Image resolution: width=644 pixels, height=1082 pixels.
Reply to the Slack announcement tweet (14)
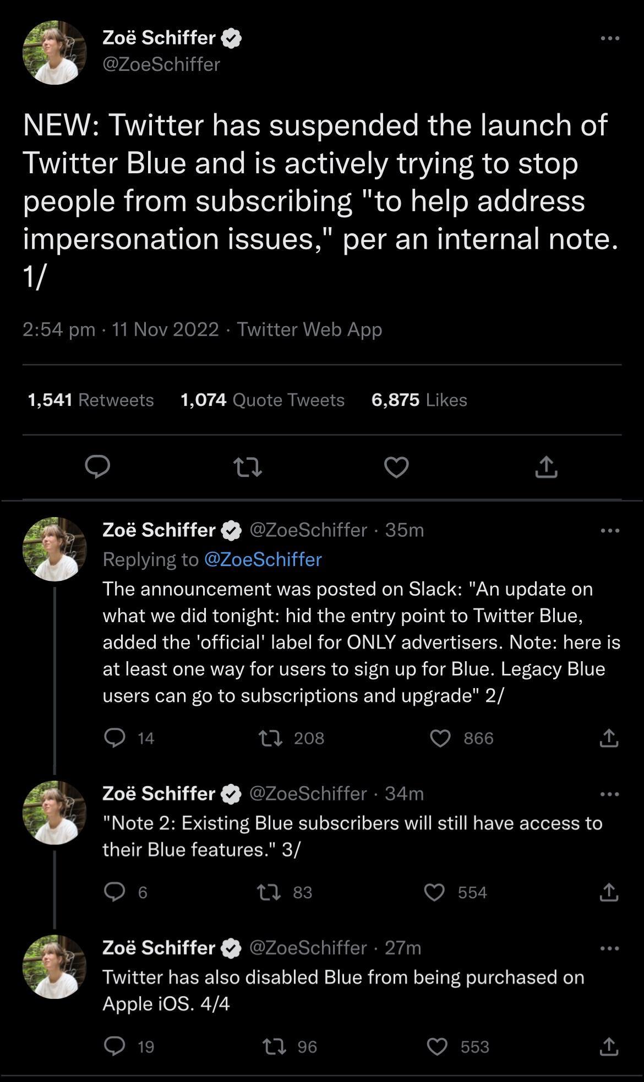(x=114, y=738)
